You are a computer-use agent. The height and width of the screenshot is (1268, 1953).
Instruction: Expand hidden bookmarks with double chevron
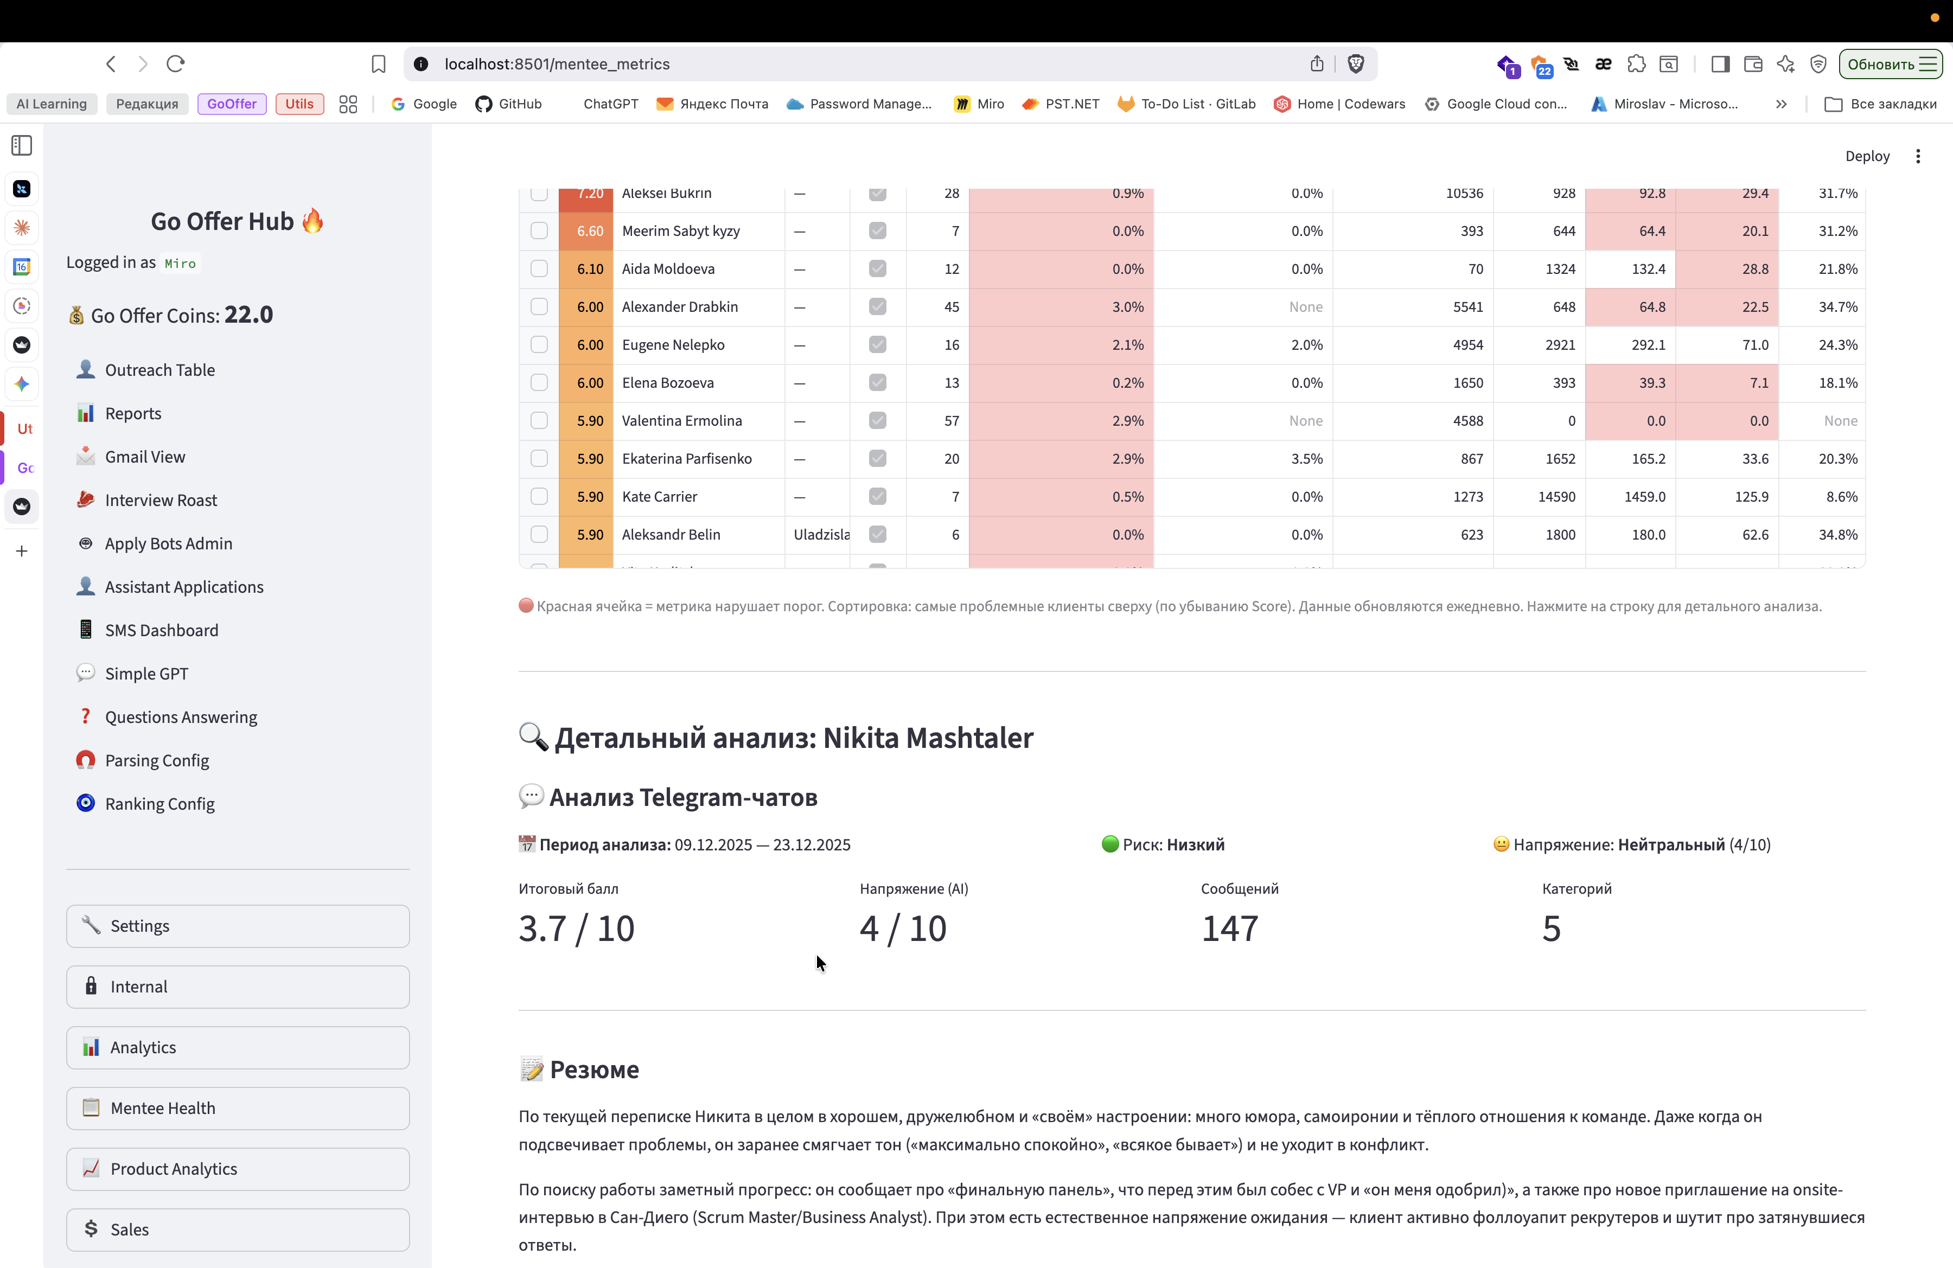1780,104
